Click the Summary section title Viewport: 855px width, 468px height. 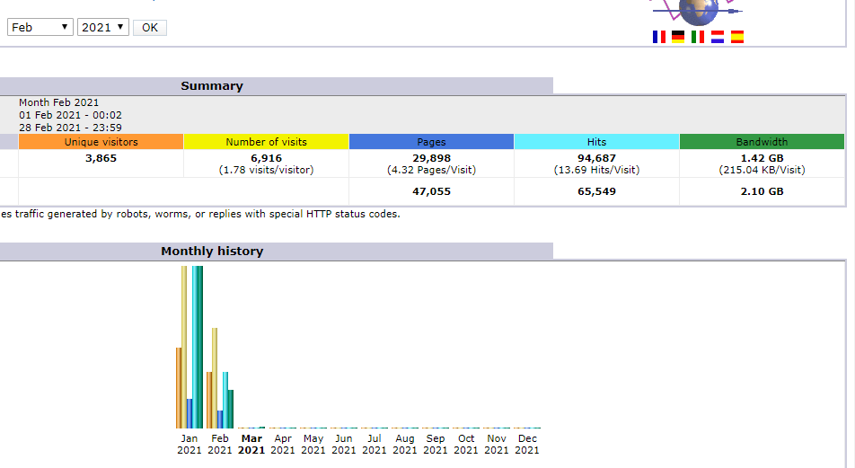click(x=212, y=86)
